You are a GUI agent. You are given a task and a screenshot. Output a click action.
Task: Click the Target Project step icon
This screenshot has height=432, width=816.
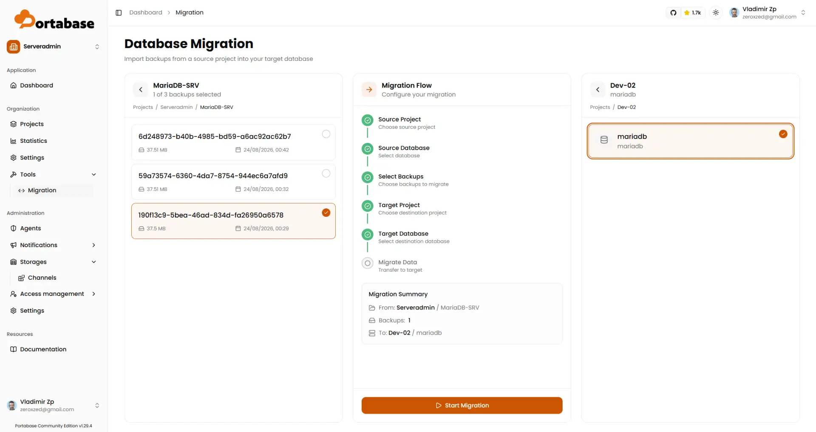coord(368,206)
